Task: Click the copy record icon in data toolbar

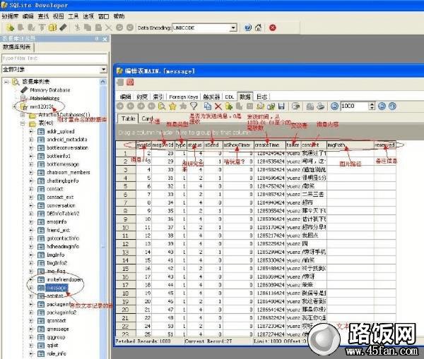Action: pyautogui.click(x=207, y=107)
